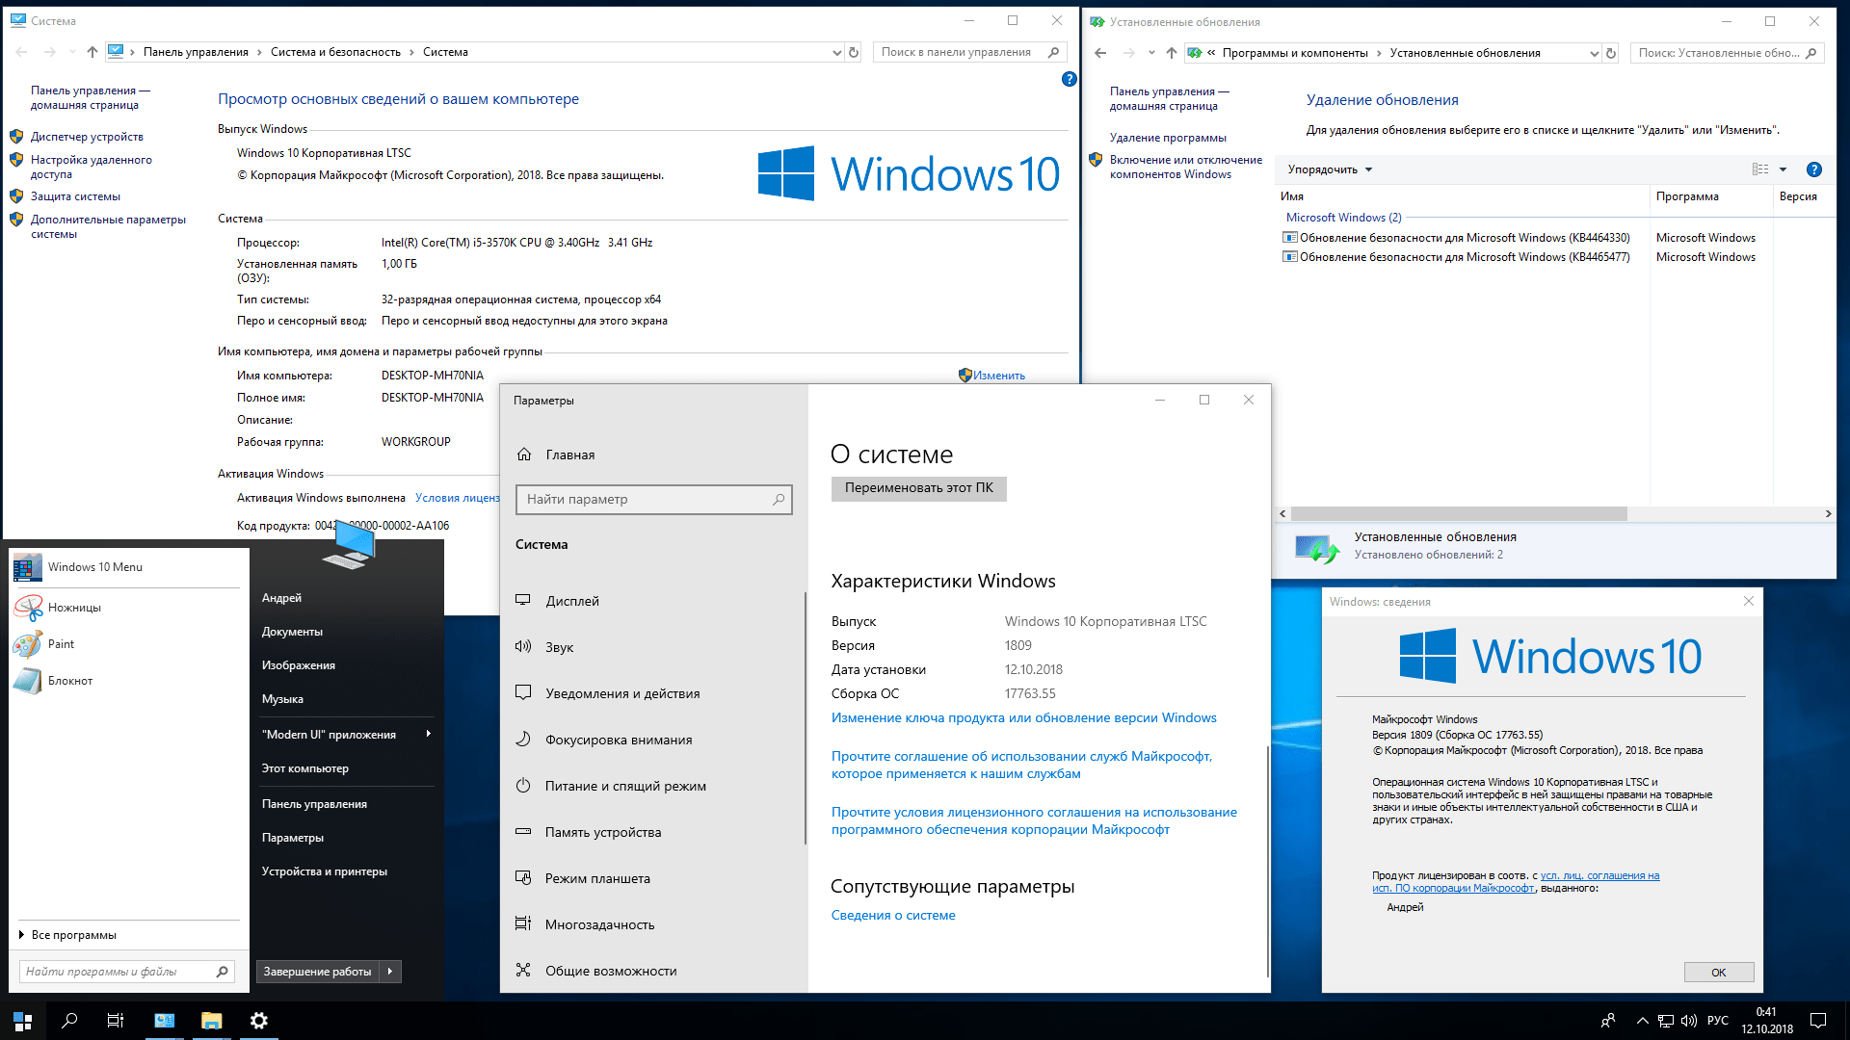Viewport: 1850px width, 1040px height.
Task: Open Панель управления from Start menu
Action: click(x=313, y=803)
